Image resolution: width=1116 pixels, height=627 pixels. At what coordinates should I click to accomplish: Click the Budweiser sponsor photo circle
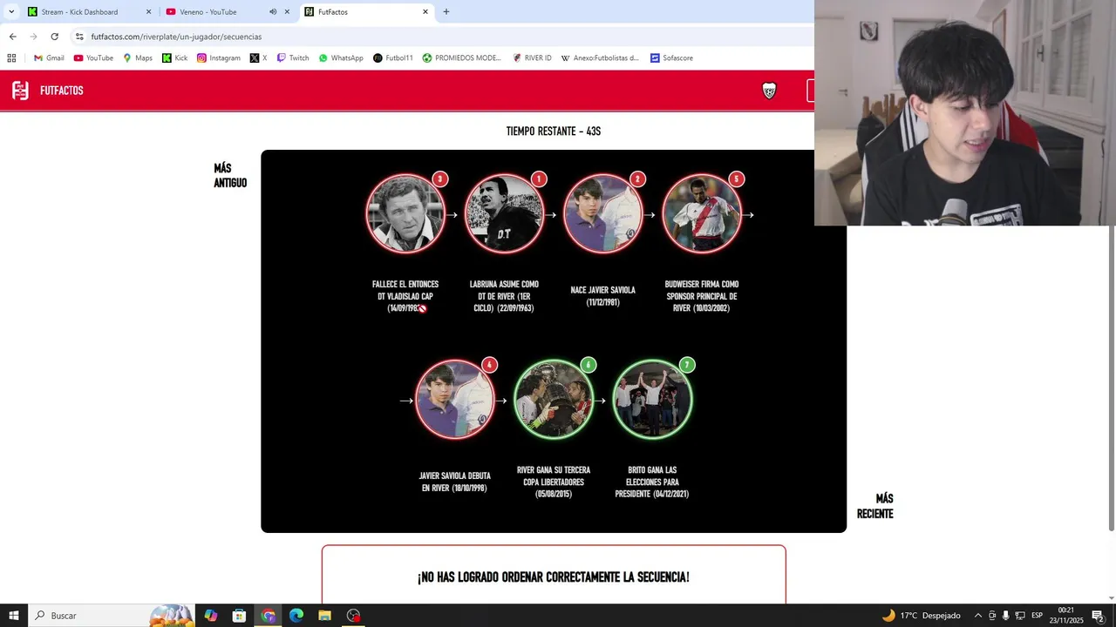(x=702, y=214)
